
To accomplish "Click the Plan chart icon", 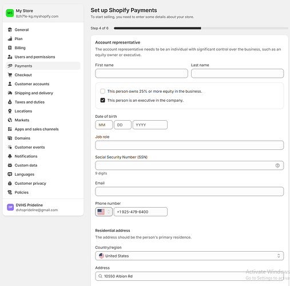I will pos(10,39).
